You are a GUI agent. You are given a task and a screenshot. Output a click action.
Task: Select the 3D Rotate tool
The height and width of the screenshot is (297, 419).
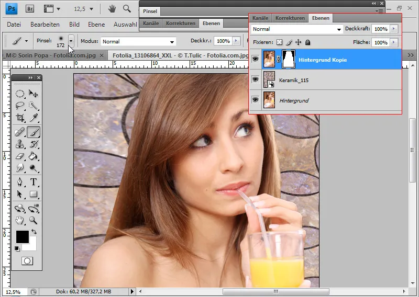tap(20, 208)
